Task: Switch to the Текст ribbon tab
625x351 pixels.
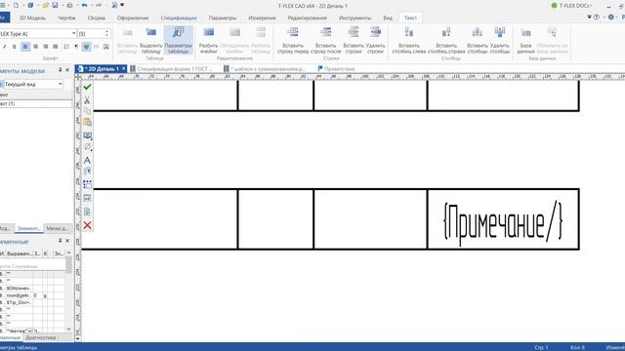Action: (x=410, y=18)
